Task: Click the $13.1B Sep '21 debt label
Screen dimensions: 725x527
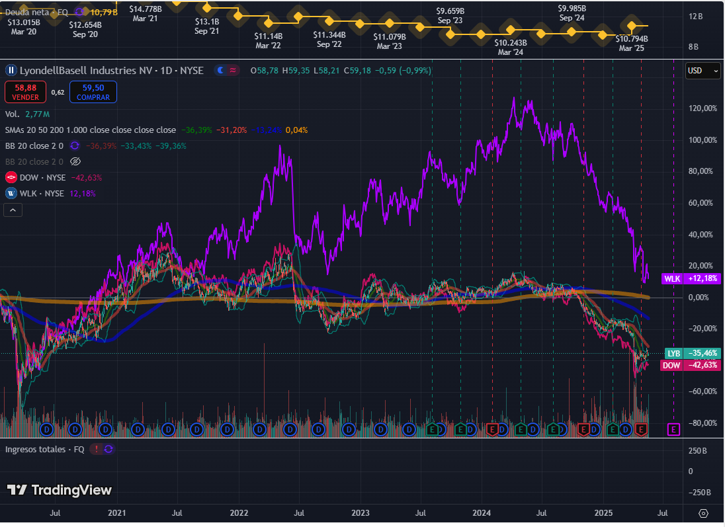Action: click(x=206, y=26)
